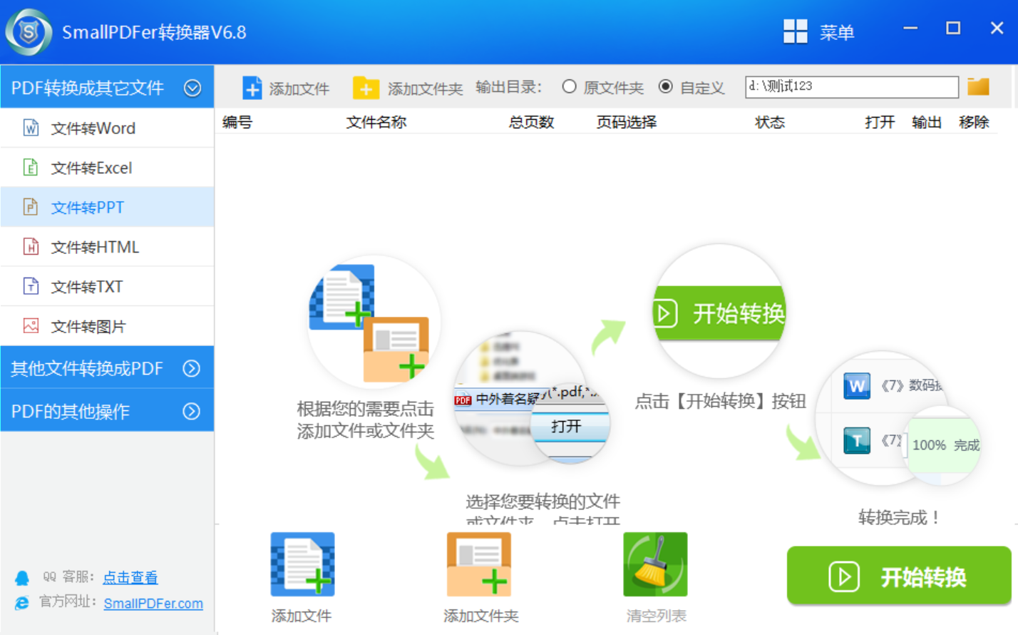
Task: Choose 文件转Excel conversion
Action: pyautogui.click(x=107, y=168)
